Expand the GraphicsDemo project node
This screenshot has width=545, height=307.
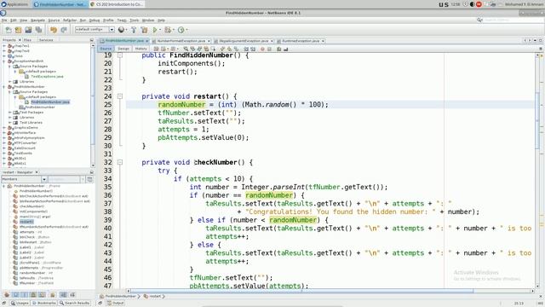click(4, 128)
